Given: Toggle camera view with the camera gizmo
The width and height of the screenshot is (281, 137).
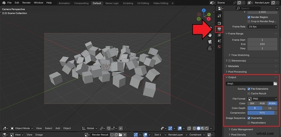Looking at the screenshot, I should 210,42.
